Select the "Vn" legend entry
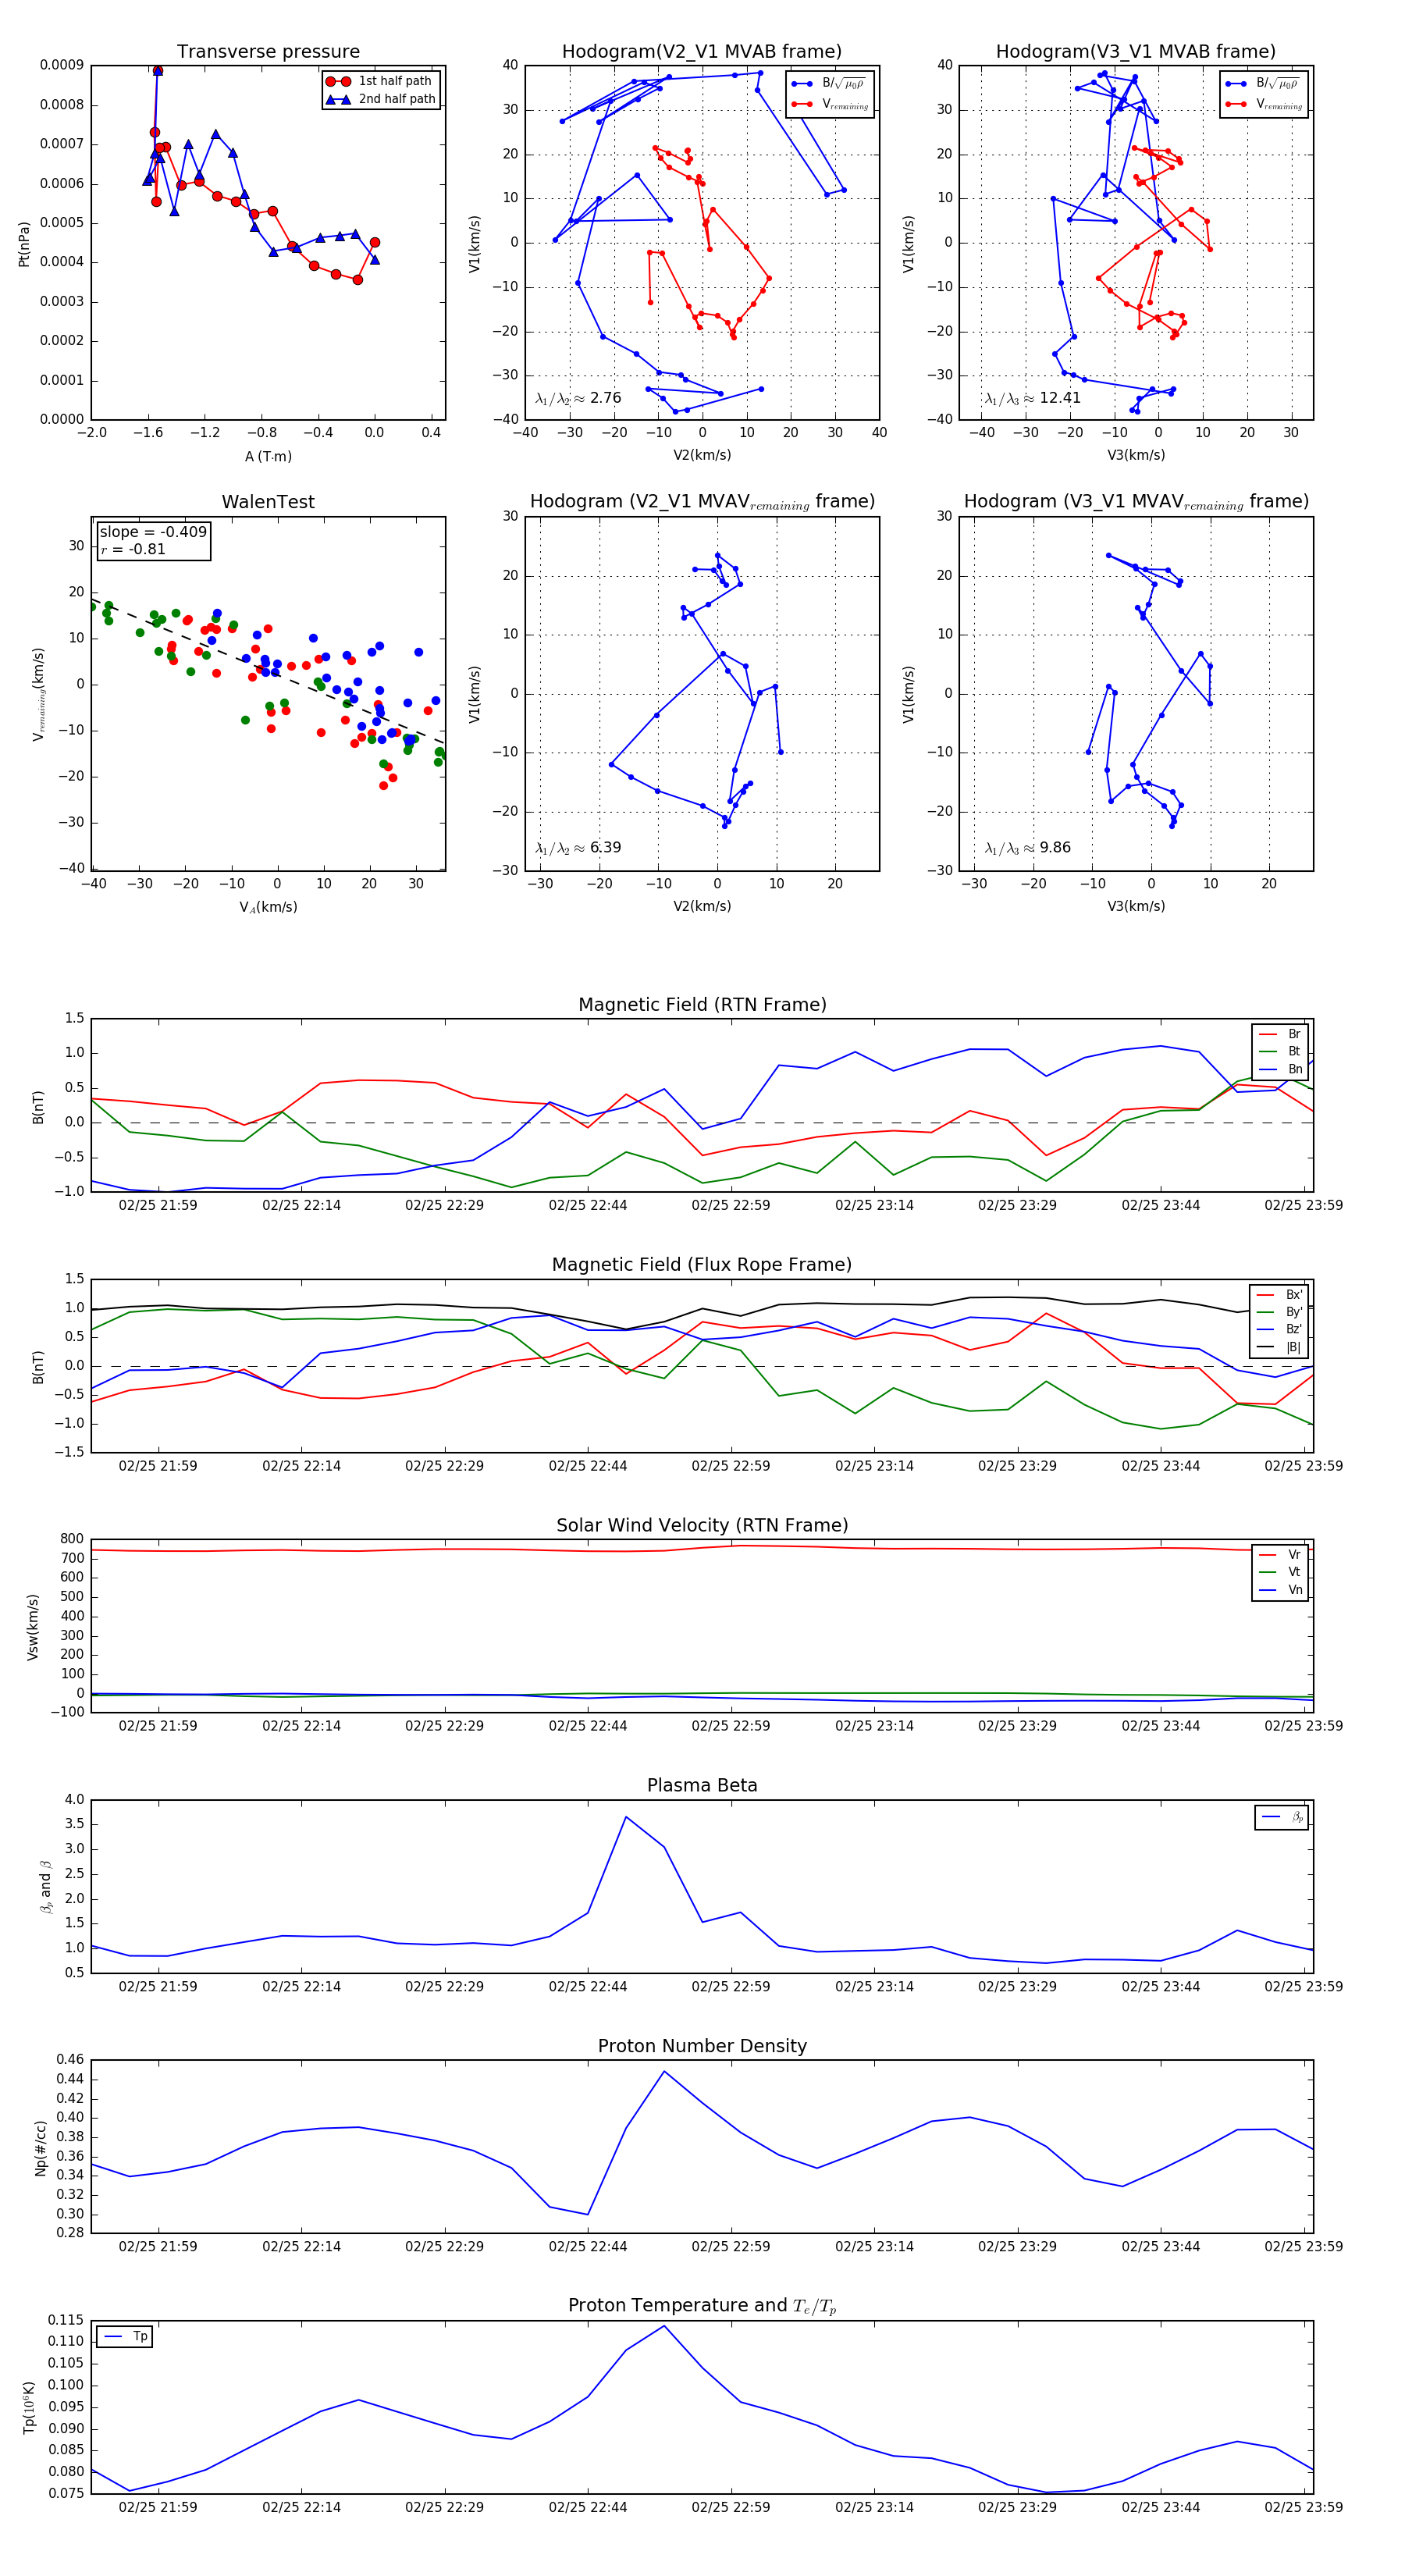1405x2576 pixels. click(x=1280, y=1590)
